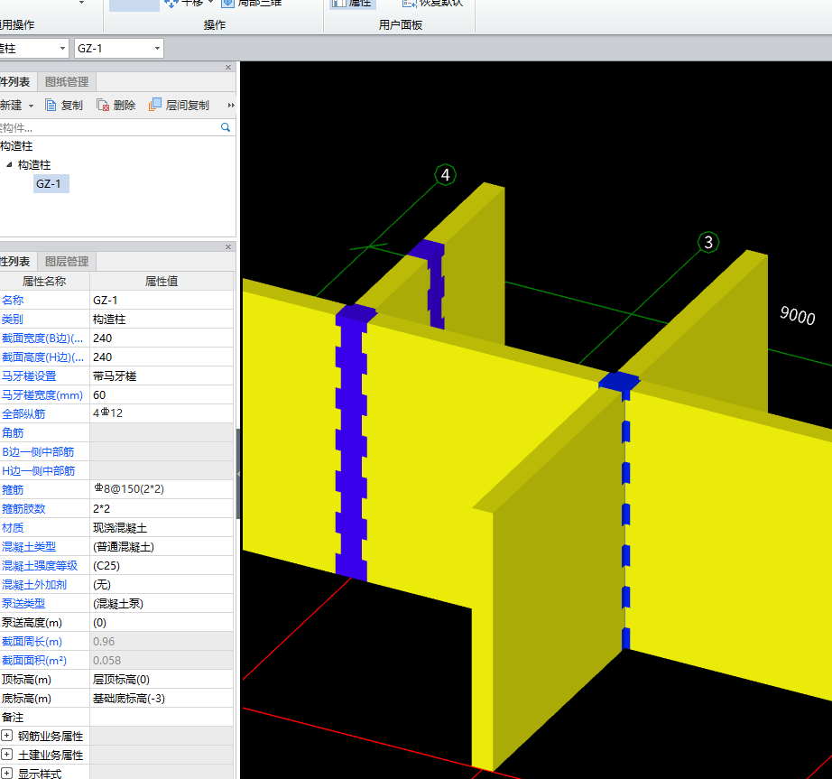Click the 混凝土强度等级 value (C25)
The width and height of the screenshot is (832, 779).
(162, 566)
